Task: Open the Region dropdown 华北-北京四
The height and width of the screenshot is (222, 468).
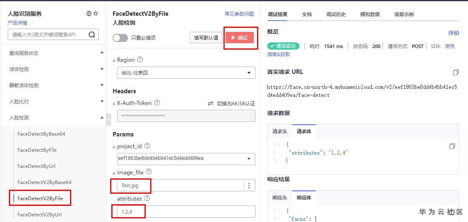Action: 186,73
